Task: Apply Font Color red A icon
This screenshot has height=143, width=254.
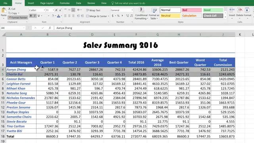Action: point(59,16)
